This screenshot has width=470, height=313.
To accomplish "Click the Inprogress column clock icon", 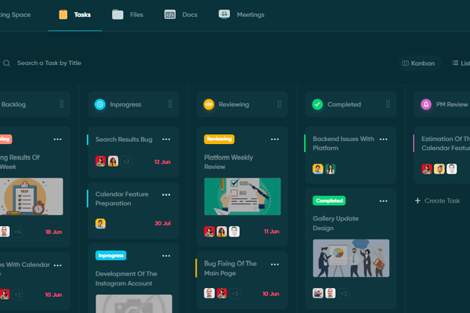I will pyautogui.click(x=99, y=104).
